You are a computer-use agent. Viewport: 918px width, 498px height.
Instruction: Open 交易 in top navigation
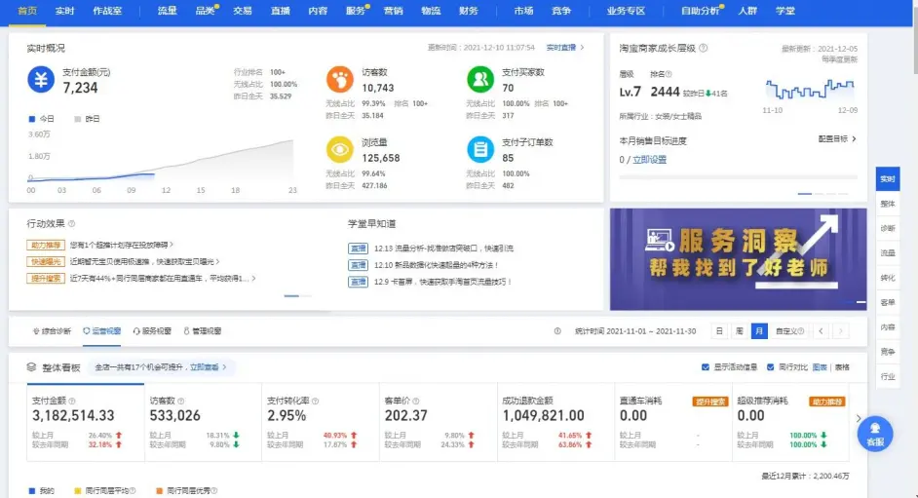pos(243,11)
